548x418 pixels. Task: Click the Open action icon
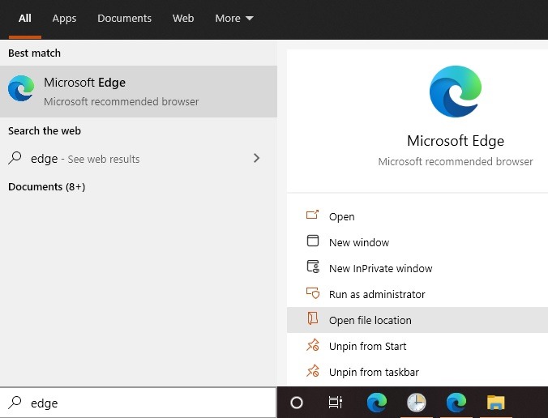pos(312,215)
